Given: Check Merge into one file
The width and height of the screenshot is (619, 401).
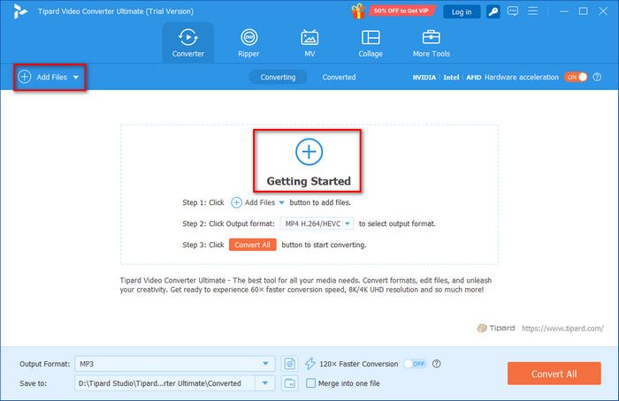Looking at the screenshot, I should [310, 382].
